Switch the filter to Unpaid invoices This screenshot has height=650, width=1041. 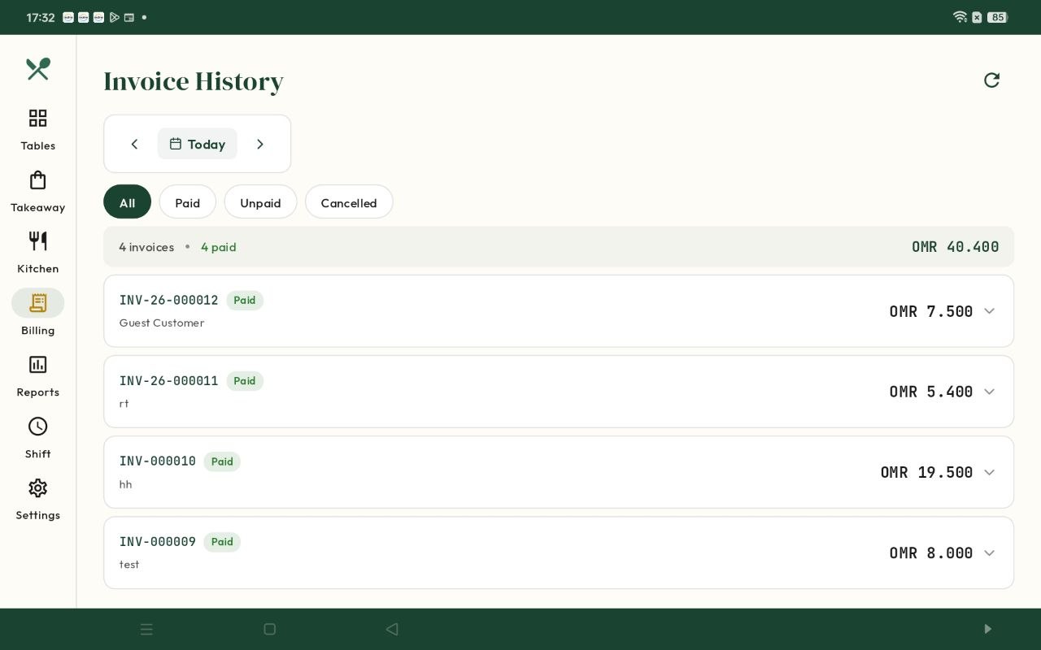260,202
